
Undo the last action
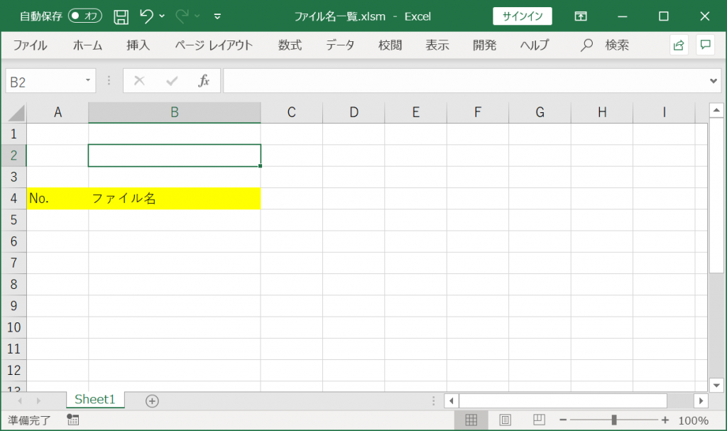tap(146, 16)
